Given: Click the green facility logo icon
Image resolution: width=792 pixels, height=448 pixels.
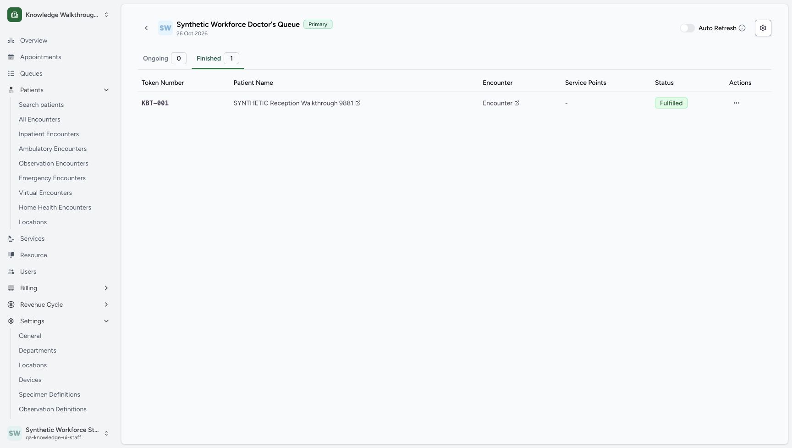Looking at the screenshot, I should (x=15, y=15).
